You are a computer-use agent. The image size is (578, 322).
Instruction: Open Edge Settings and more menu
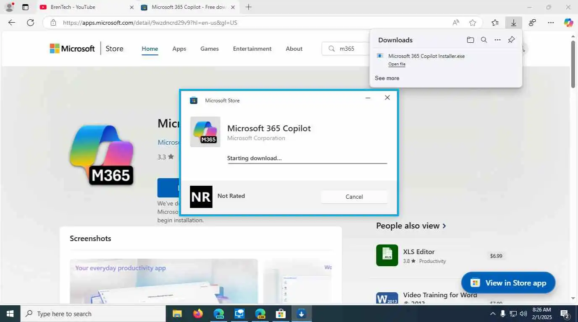pyautogui.click(x=551, y=23)
